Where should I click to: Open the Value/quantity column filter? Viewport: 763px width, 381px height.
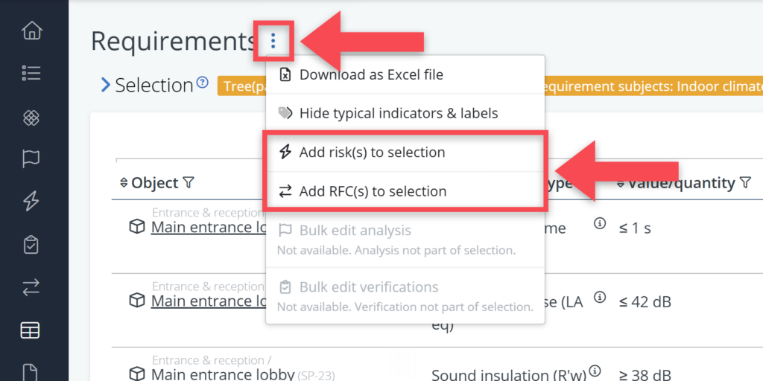[x=745, y=183]
